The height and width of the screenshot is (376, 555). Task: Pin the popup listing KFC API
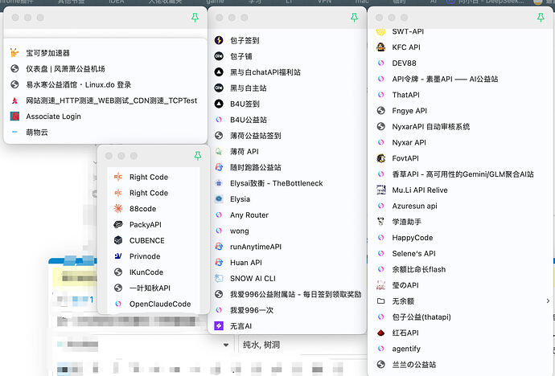[541, 18]
